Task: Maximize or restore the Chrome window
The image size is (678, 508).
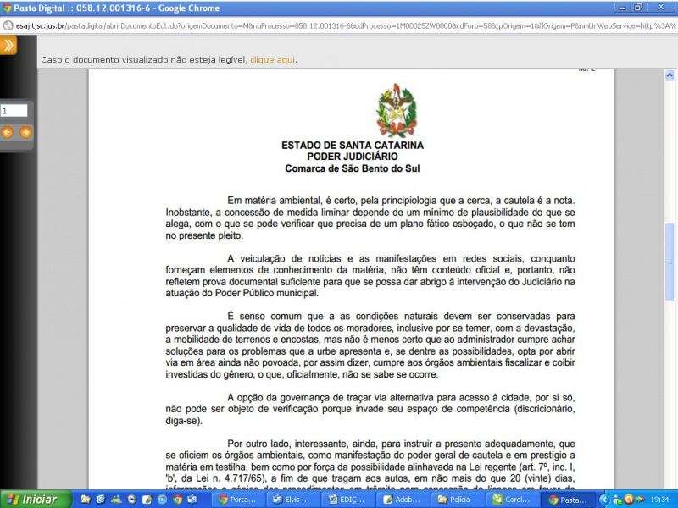Action: click(x=639, y=8)
